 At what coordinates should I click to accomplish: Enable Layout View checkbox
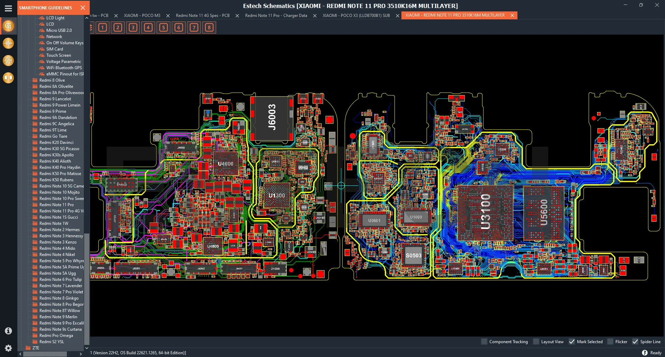536,341
